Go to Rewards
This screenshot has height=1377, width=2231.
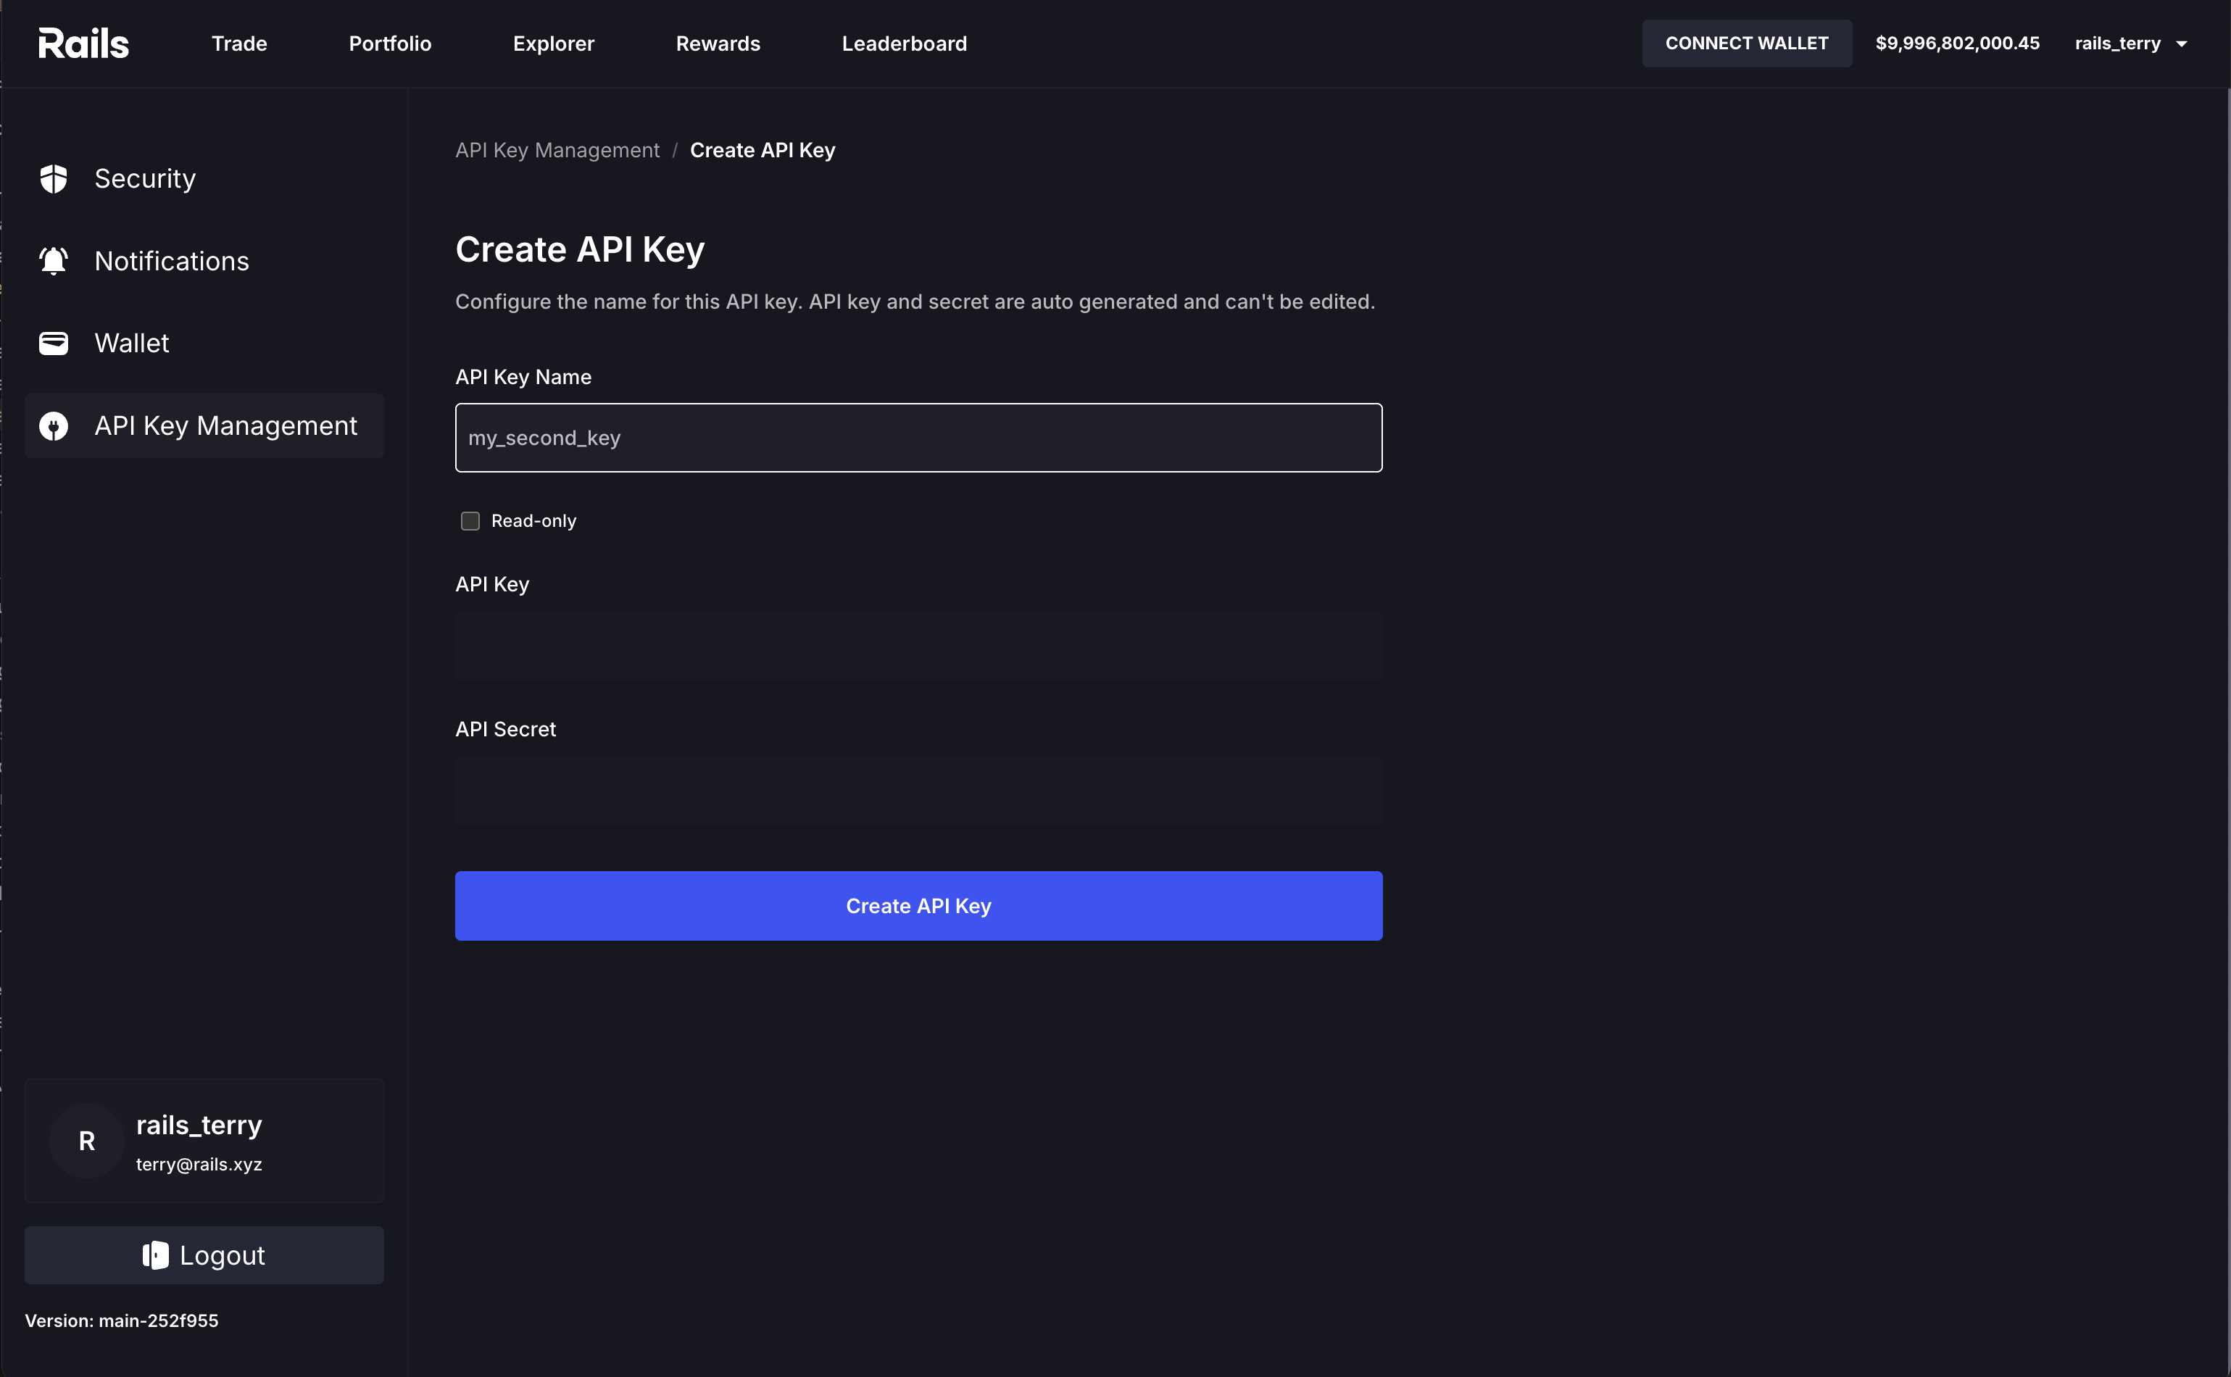[x=718, y=43]
